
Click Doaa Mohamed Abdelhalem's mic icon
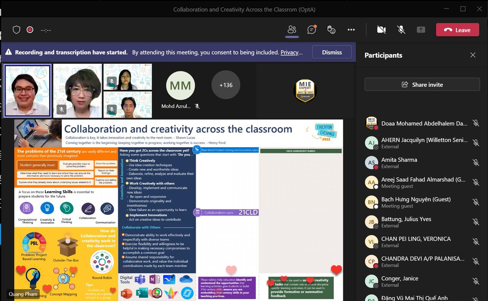[475, 123]
